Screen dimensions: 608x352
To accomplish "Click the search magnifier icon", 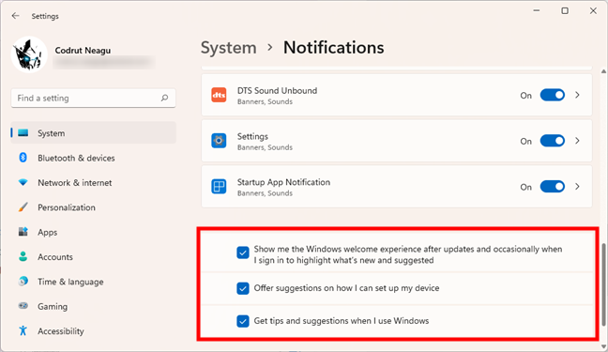I will (165, 98).
